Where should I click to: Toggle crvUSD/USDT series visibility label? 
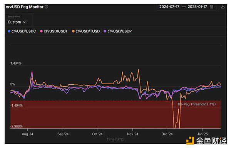click(x=56, y=31)
